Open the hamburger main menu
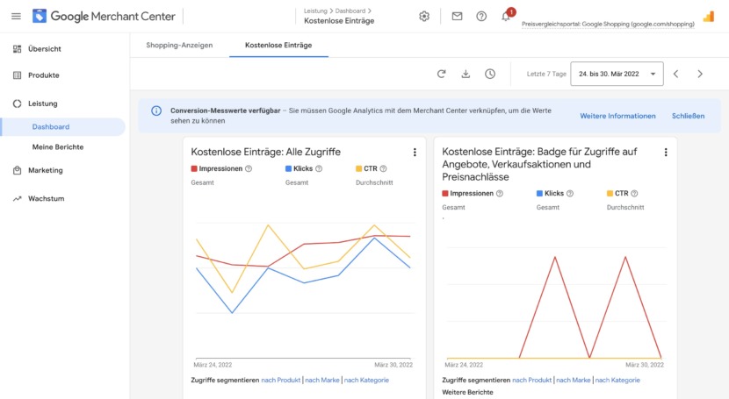 coord(17,17)
